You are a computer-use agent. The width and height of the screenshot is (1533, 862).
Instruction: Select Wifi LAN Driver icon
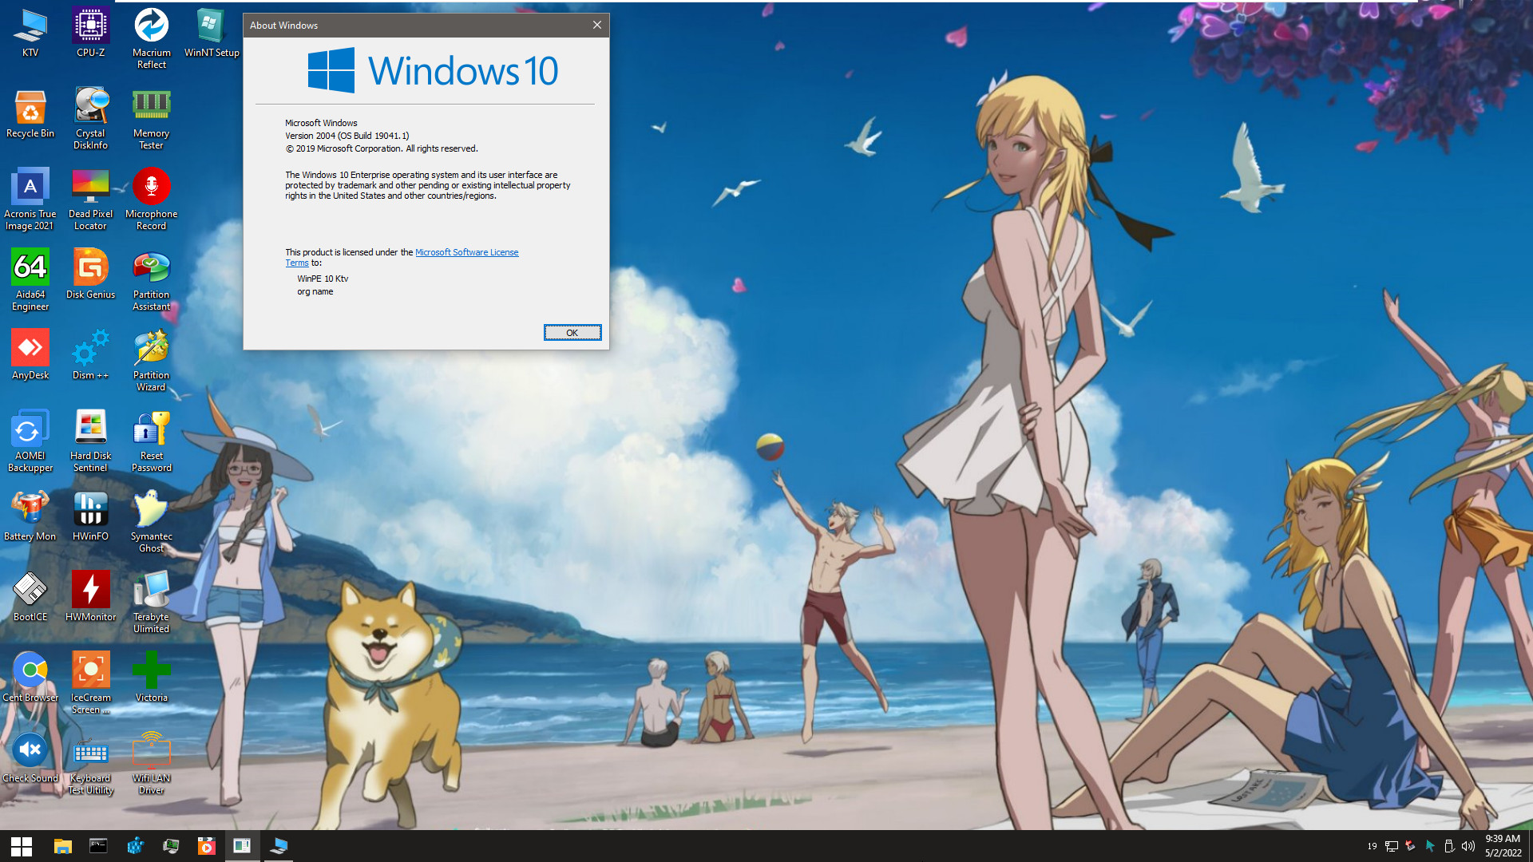click(x=152, y=764)
